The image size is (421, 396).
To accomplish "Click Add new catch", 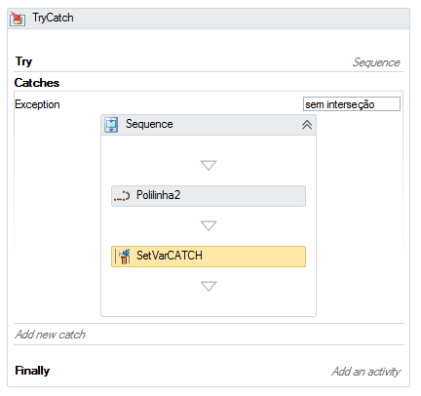I will point(50,335).
